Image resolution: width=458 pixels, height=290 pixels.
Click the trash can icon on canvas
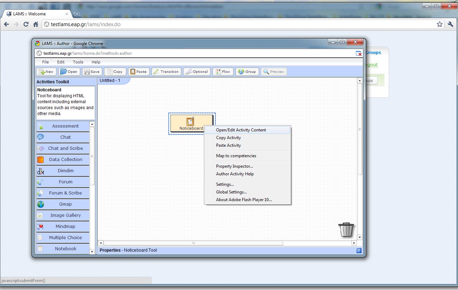click(x=346, y=230)
